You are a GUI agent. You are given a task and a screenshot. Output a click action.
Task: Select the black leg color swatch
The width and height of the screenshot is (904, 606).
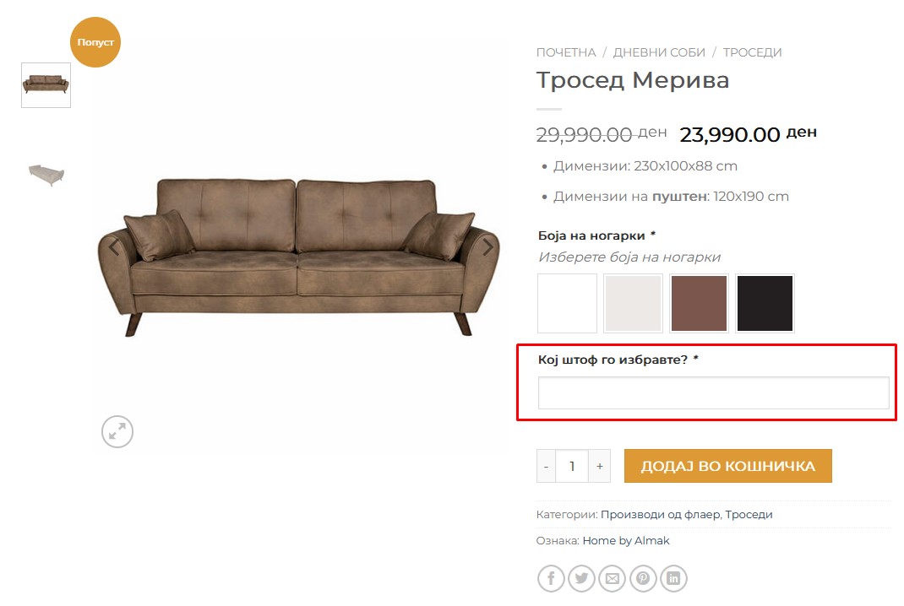[765, 303]
